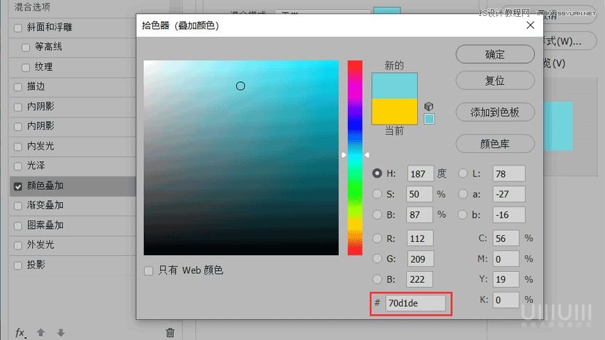Click the circular marker in the color field
The width and height of the screenshot is (605, 340).
(241, 86)
